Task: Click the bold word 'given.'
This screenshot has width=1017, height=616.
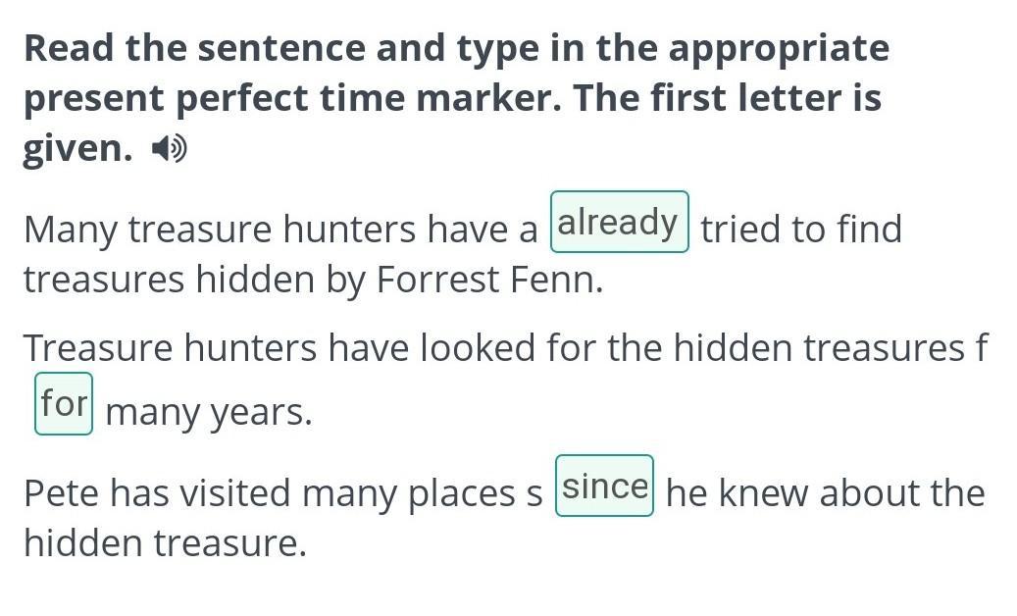Action: [77, 150]
